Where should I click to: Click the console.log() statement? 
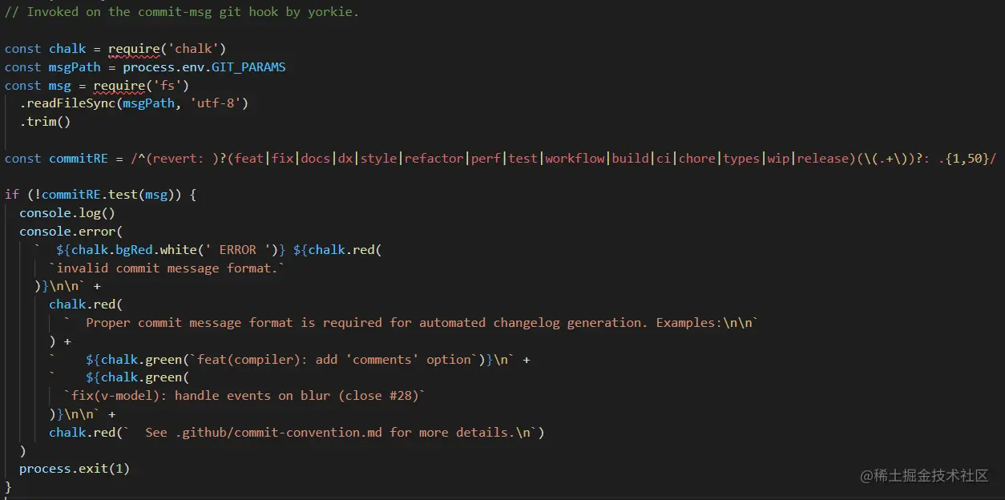tap(67, 213)
